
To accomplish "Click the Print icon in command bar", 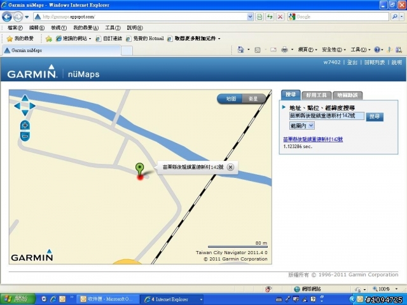I will [x=284, y=50].
